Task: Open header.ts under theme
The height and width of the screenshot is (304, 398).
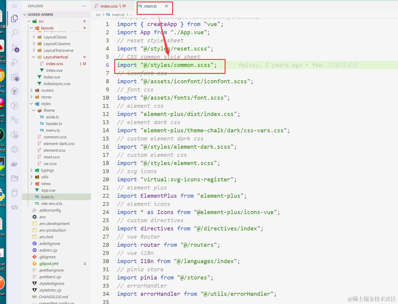Action: click(x=54, y=124)
